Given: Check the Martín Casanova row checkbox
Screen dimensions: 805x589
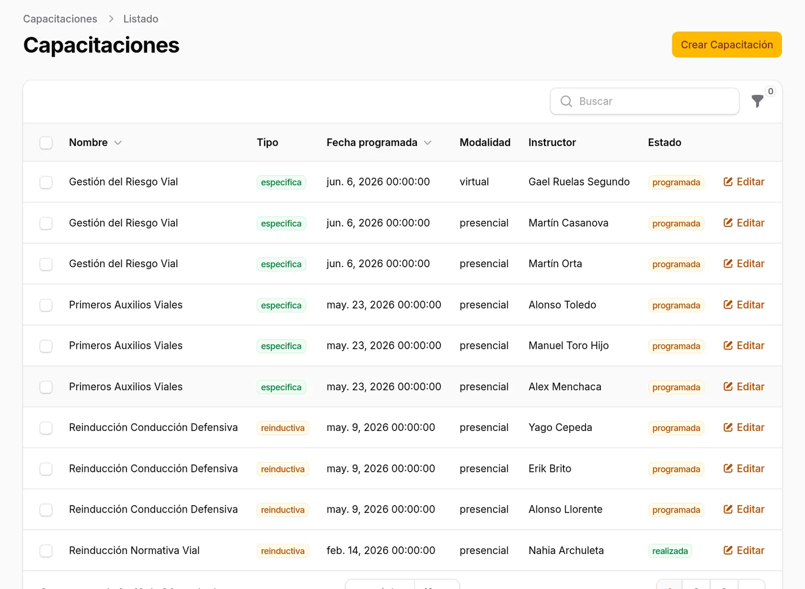Looking at the screenshot, I should pos(46,223).
